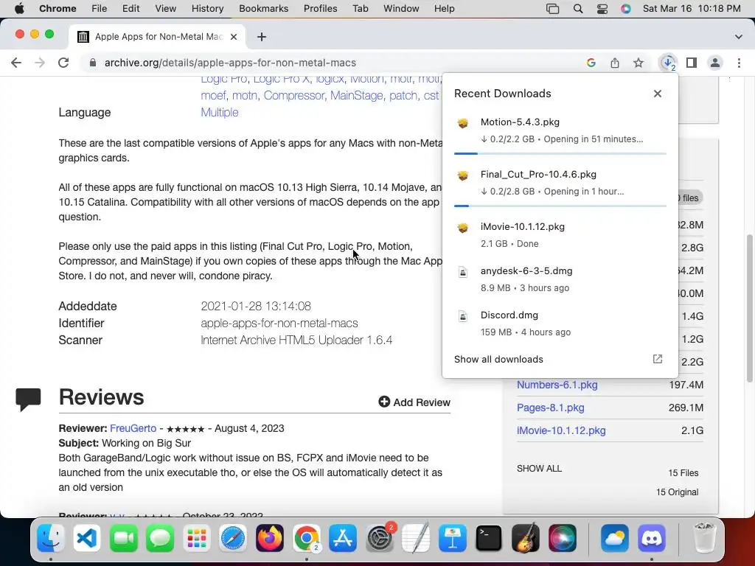This screenshot has height=566, width=755.
Task: Open Trash from the dock
Action: tap(704, 538)
